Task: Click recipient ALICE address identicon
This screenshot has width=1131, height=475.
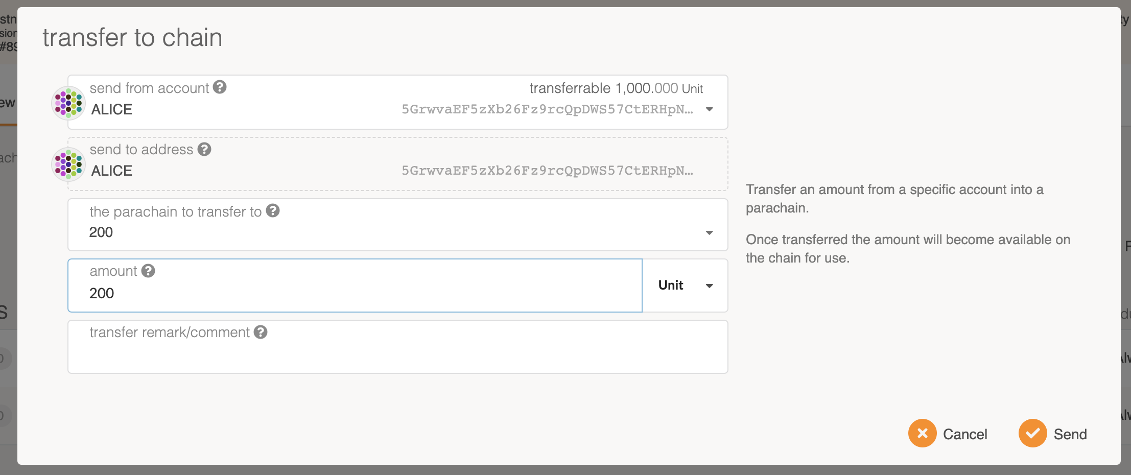Action: click(68, 164)
